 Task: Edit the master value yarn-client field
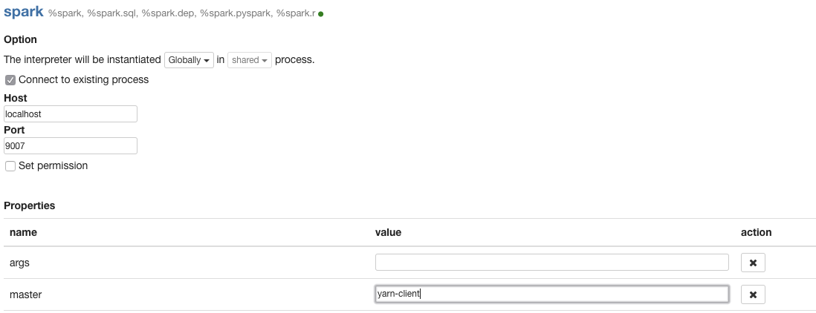click(x=551, y=294)
